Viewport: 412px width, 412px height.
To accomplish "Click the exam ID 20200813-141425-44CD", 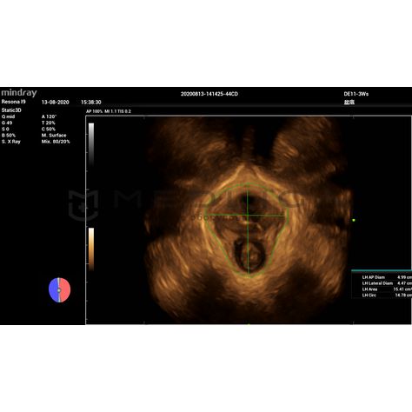I will (209, 94).
